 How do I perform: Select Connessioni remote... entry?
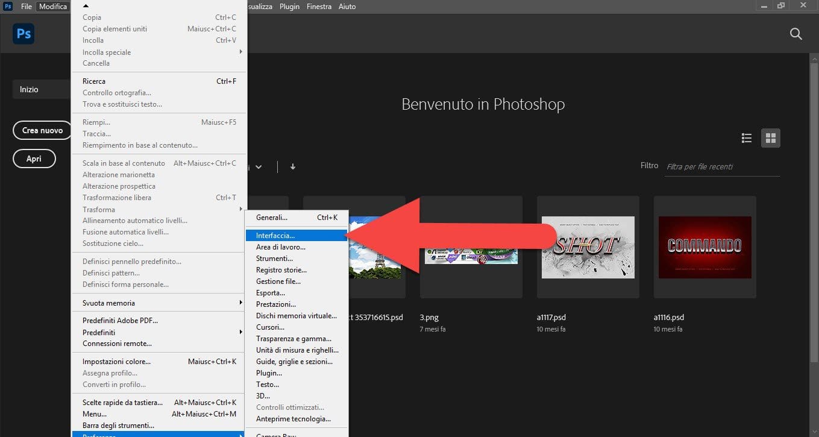(x=159, y=344)
